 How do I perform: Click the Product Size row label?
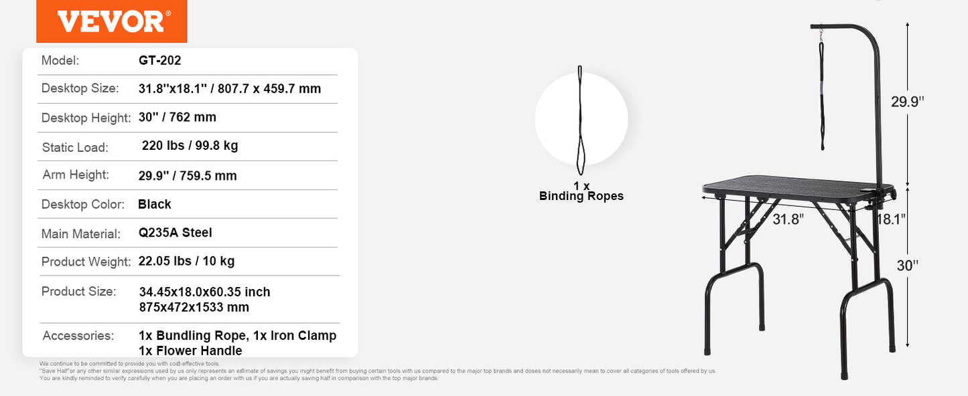coord(78,291)
